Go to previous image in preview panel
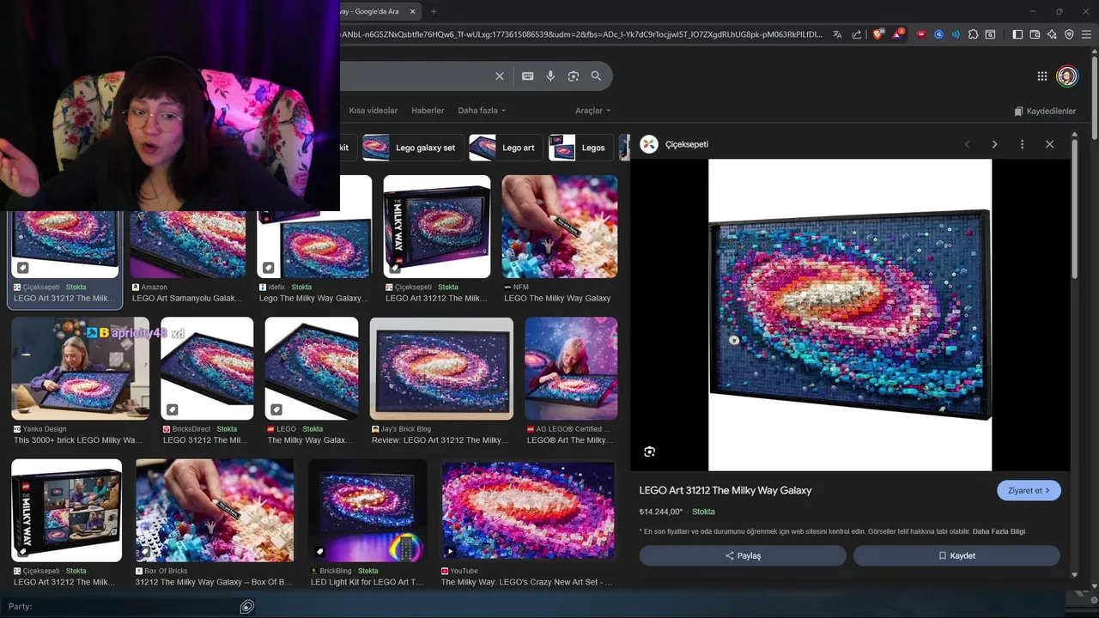Image resolution: width=1099 pixels, height=618 pixels. [x=968, y=144]
